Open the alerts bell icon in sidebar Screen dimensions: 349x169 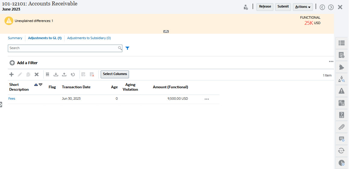[x=341, y=67]
